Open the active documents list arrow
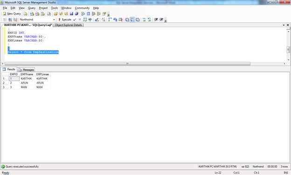291x175 pixels. pyautogui.click(x=284, y=25)
